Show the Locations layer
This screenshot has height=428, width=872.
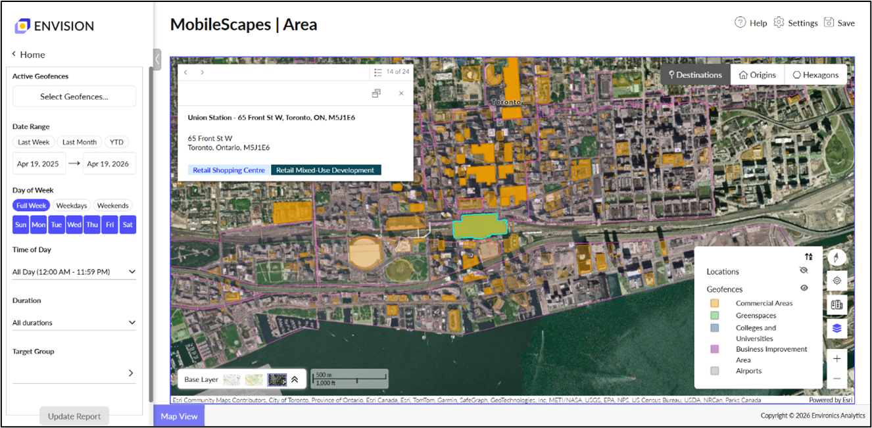coord(804,270)
